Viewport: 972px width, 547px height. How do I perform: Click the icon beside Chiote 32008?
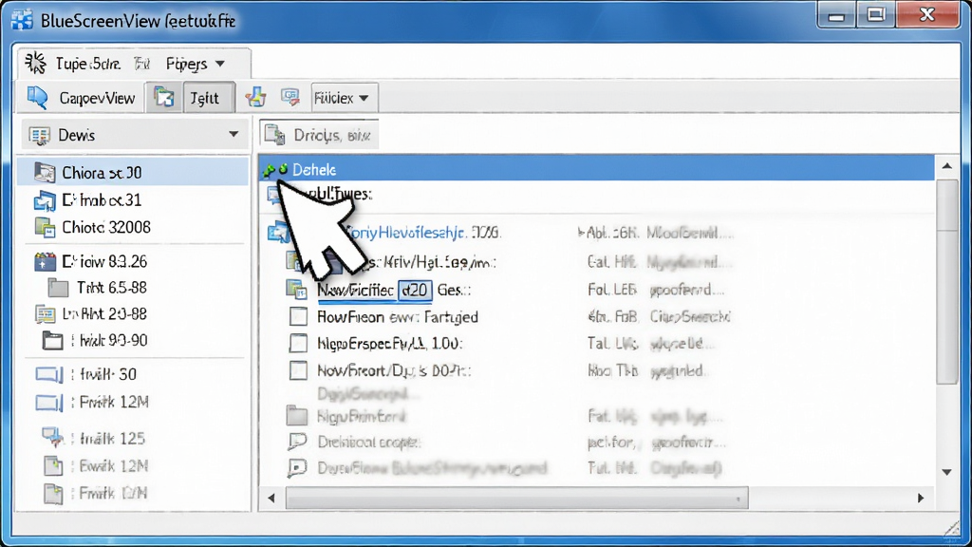tap(45, 228)
